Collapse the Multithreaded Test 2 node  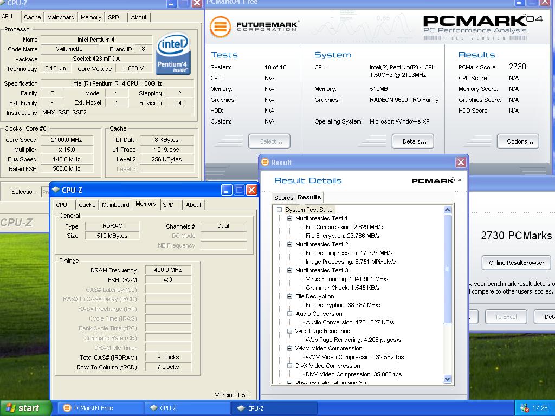[x=289, y=244]
